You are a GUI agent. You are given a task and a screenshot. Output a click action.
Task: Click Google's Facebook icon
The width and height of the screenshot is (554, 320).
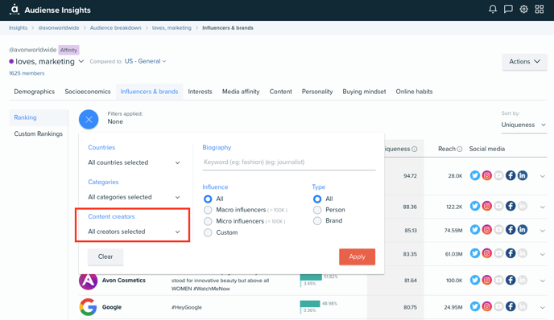[511, 306]
